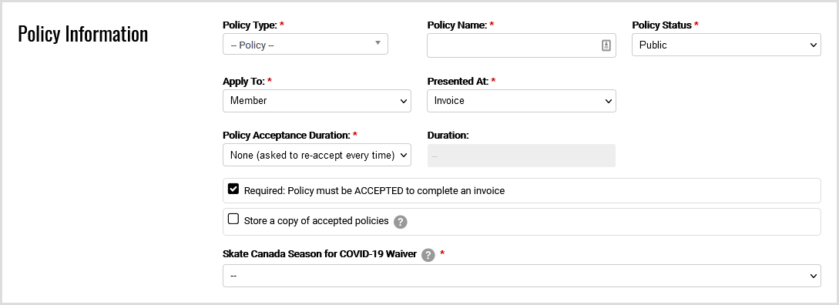Uncheck Required: Policy must be ACCEPTED checkbox
Viewport: 839px width, 305px height.
tap(233, 189)
